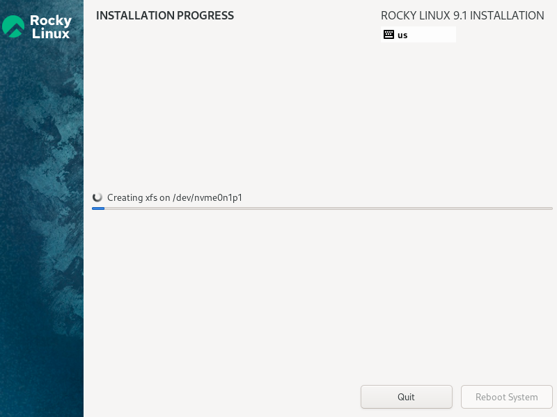Select the 'Creating xfs on /dev/nvme0n1p1' status text
Image resolution: width=557 pixels, height=417 pixels.
(x=175, y=198)
